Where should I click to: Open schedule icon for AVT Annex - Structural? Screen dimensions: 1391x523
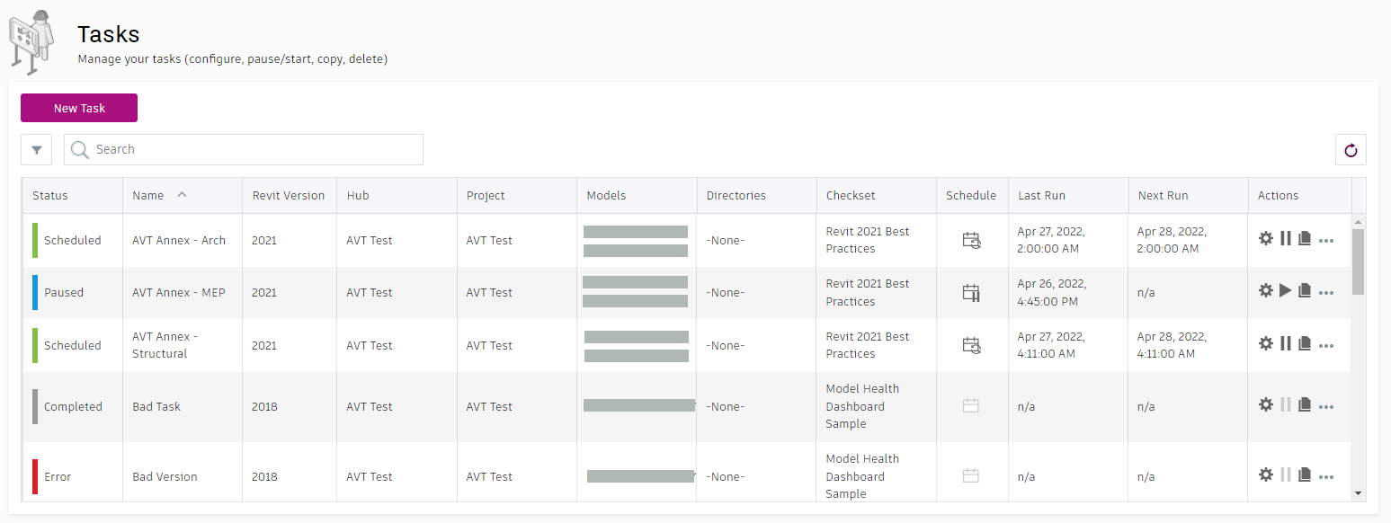pos(971,344)
